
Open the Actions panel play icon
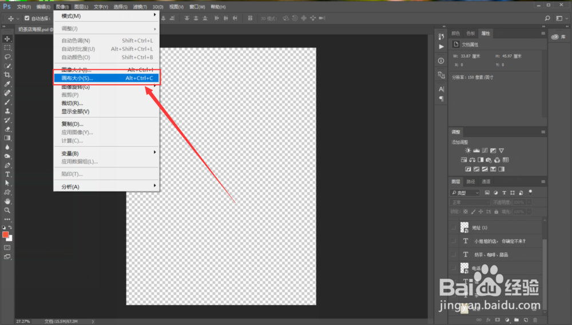tap(442, 47)
